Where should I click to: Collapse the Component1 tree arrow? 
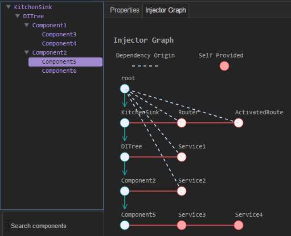[27, 25]
